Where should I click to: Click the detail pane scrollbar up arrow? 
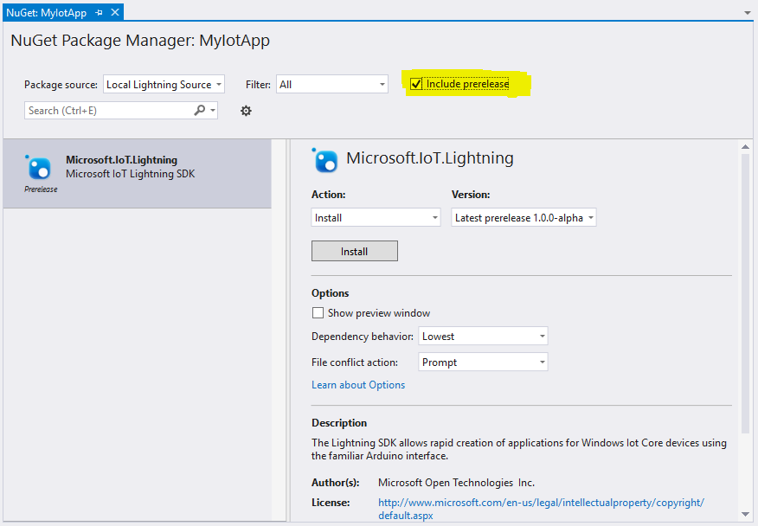pyautogui.click(x=745, y=146)
